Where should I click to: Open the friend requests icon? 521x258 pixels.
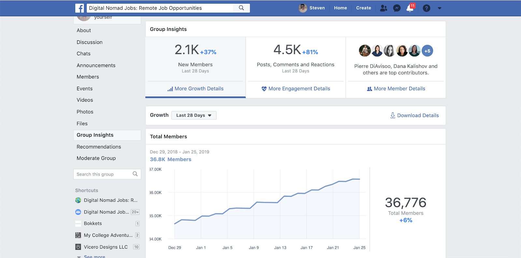[x=384, y=8]
